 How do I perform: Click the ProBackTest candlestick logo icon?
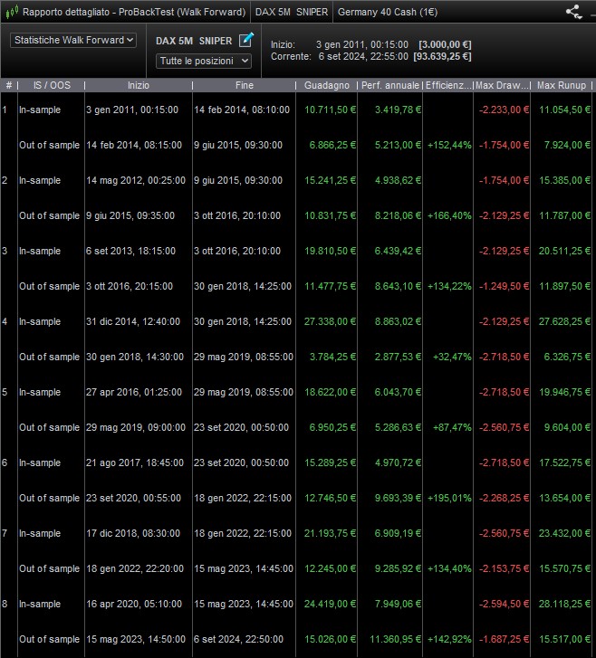click(12, 12)
